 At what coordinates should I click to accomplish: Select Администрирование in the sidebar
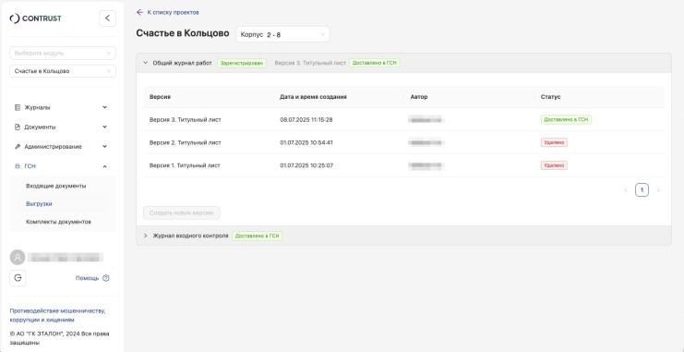[53, 147]
